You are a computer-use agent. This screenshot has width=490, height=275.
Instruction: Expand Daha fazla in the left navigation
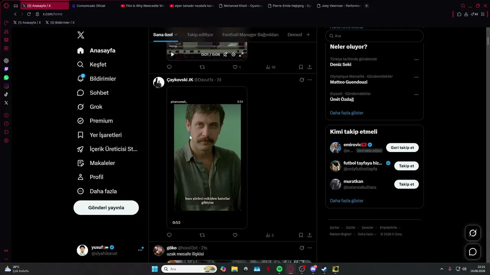[x=97, y=191]
